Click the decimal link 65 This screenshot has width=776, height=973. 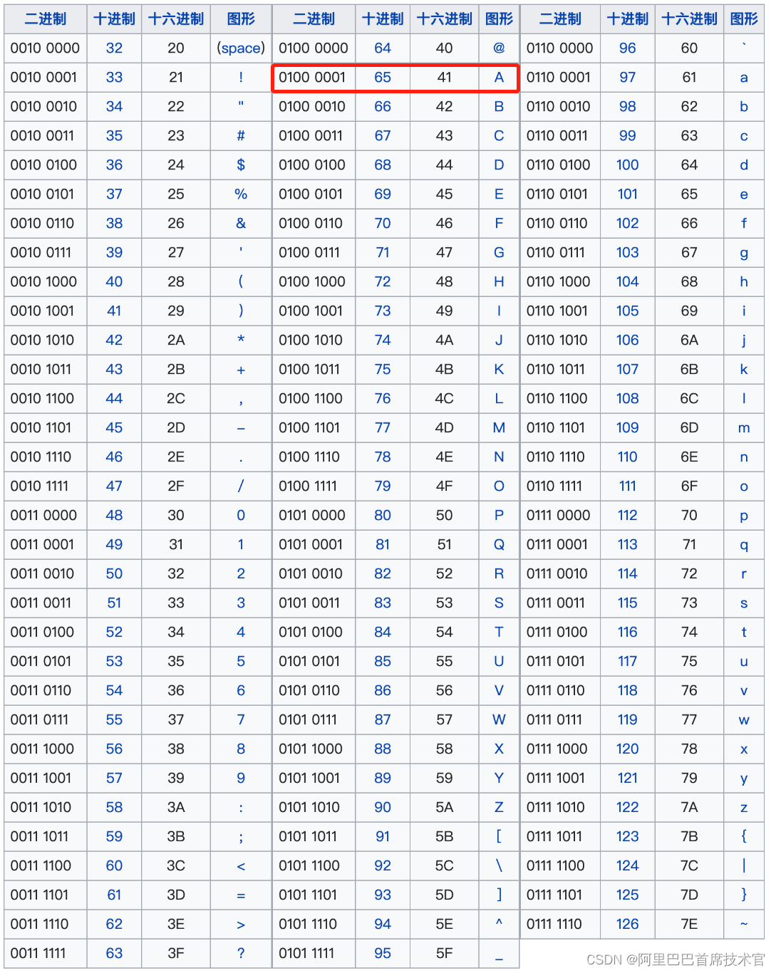(x=383, y=77)
